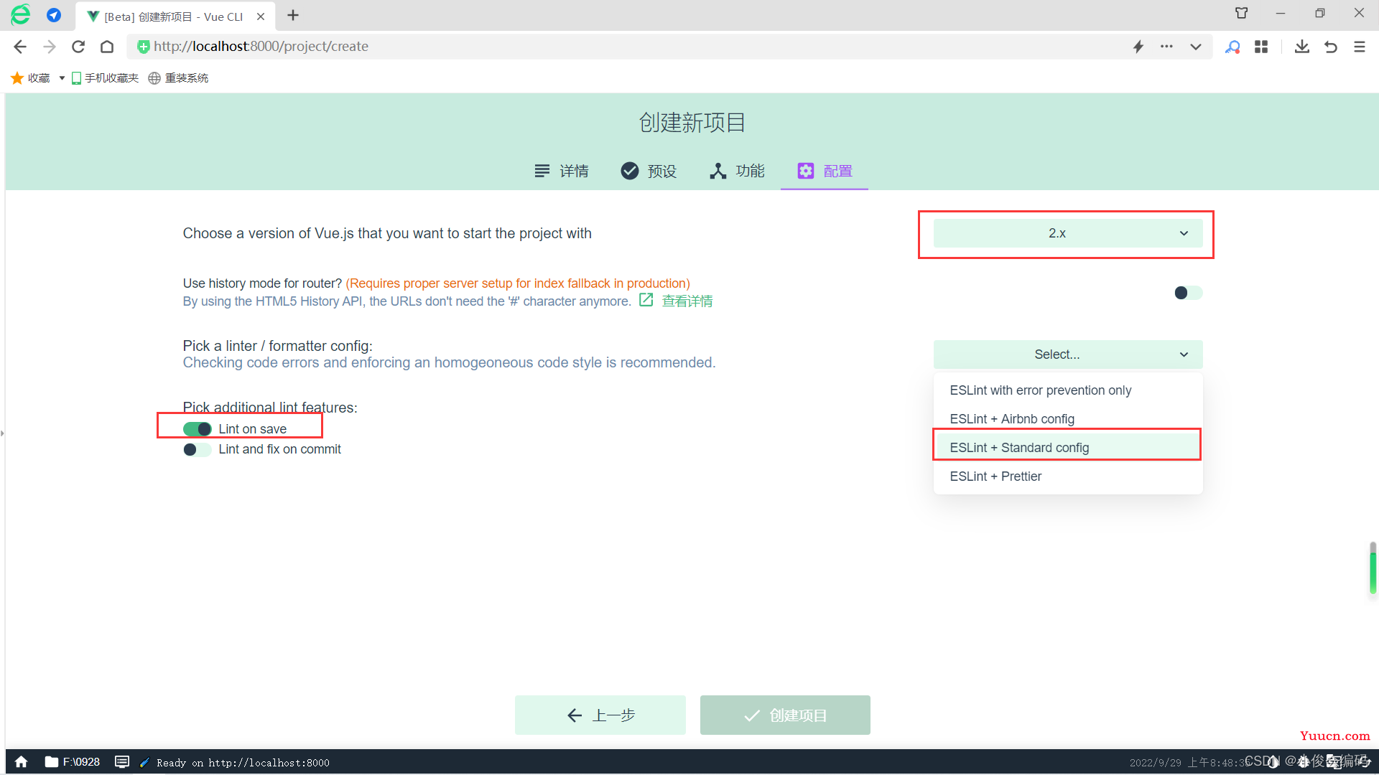Close the Vue CLI browser tab
The width and height of the screenshot is (1379, 775).
[x=261, y=17]
